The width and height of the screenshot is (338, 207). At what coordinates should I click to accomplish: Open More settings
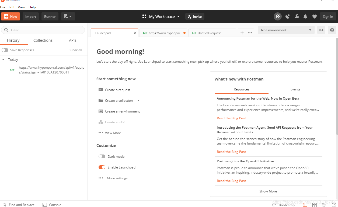[117, 178]
